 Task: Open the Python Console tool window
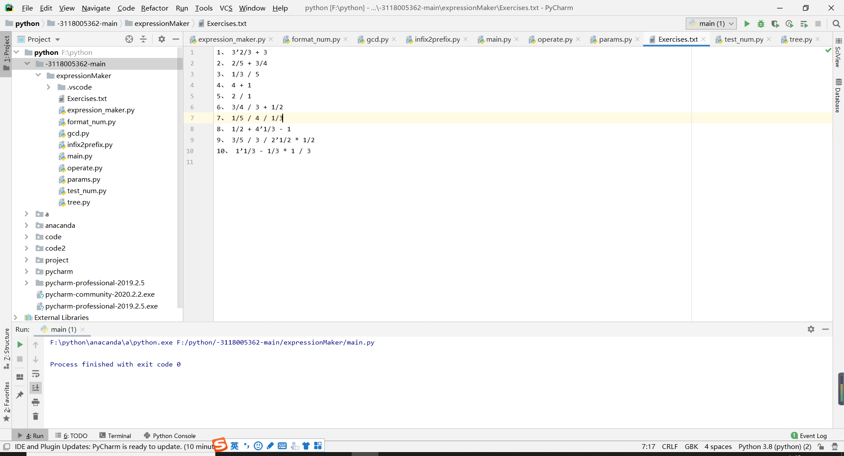pos(170,436)
